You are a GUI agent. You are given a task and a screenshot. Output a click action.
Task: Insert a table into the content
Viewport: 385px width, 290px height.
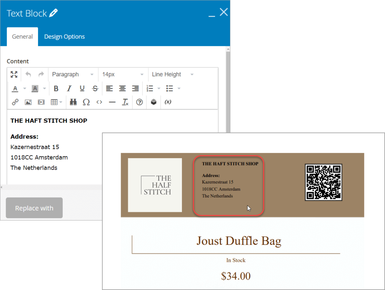point(54,102)
